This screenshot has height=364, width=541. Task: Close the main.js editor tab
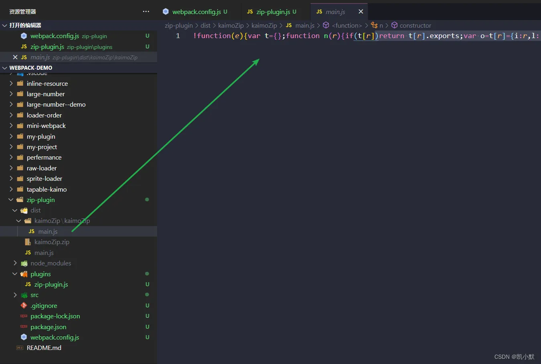[361, 12]
